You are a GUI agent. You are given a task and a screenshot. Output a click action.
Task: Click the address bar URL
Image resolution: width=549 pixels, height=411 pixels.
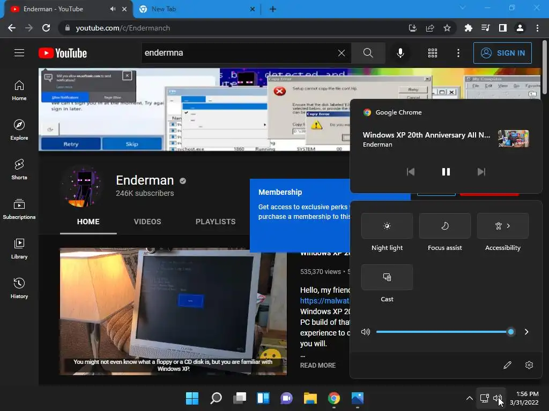pos(123,28)
